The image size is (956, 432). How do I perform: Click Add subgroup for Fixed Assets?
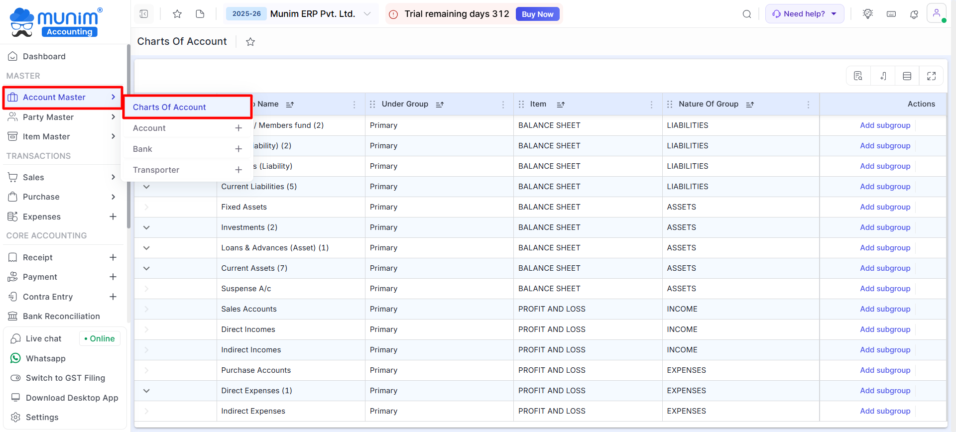tap(885, 207)
